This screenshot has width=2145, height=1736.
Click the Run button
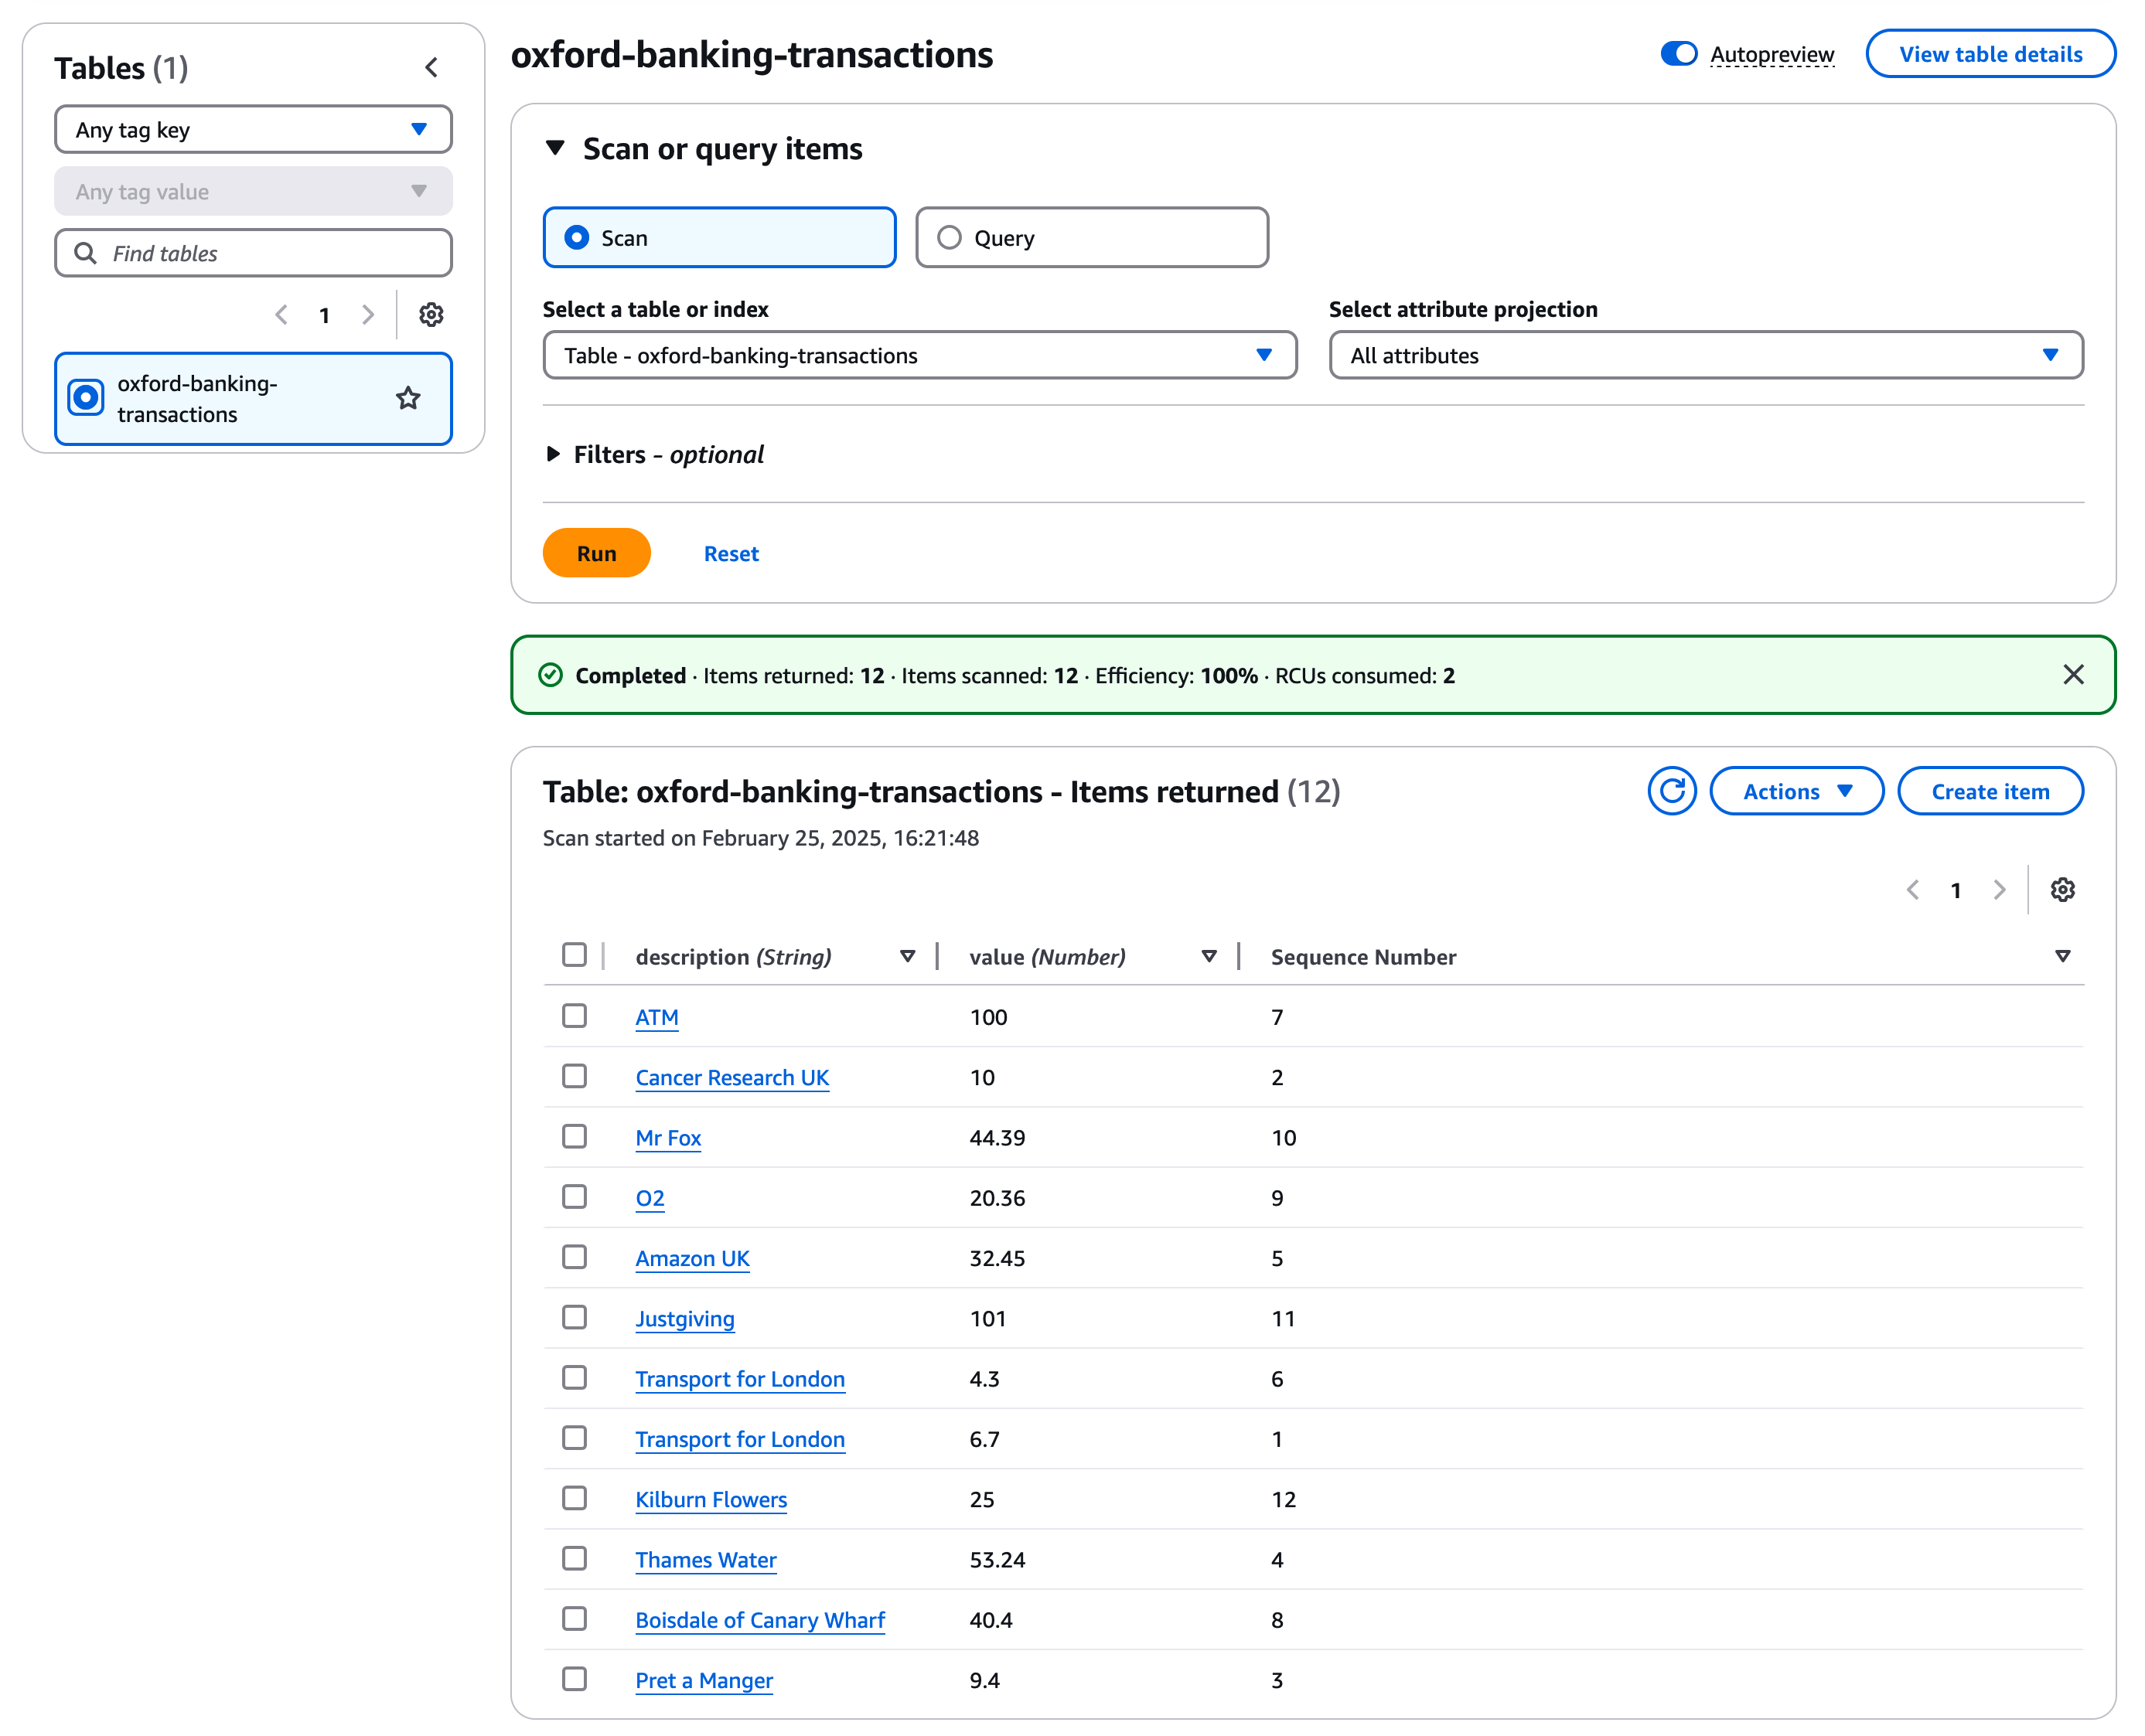[595, 552]
